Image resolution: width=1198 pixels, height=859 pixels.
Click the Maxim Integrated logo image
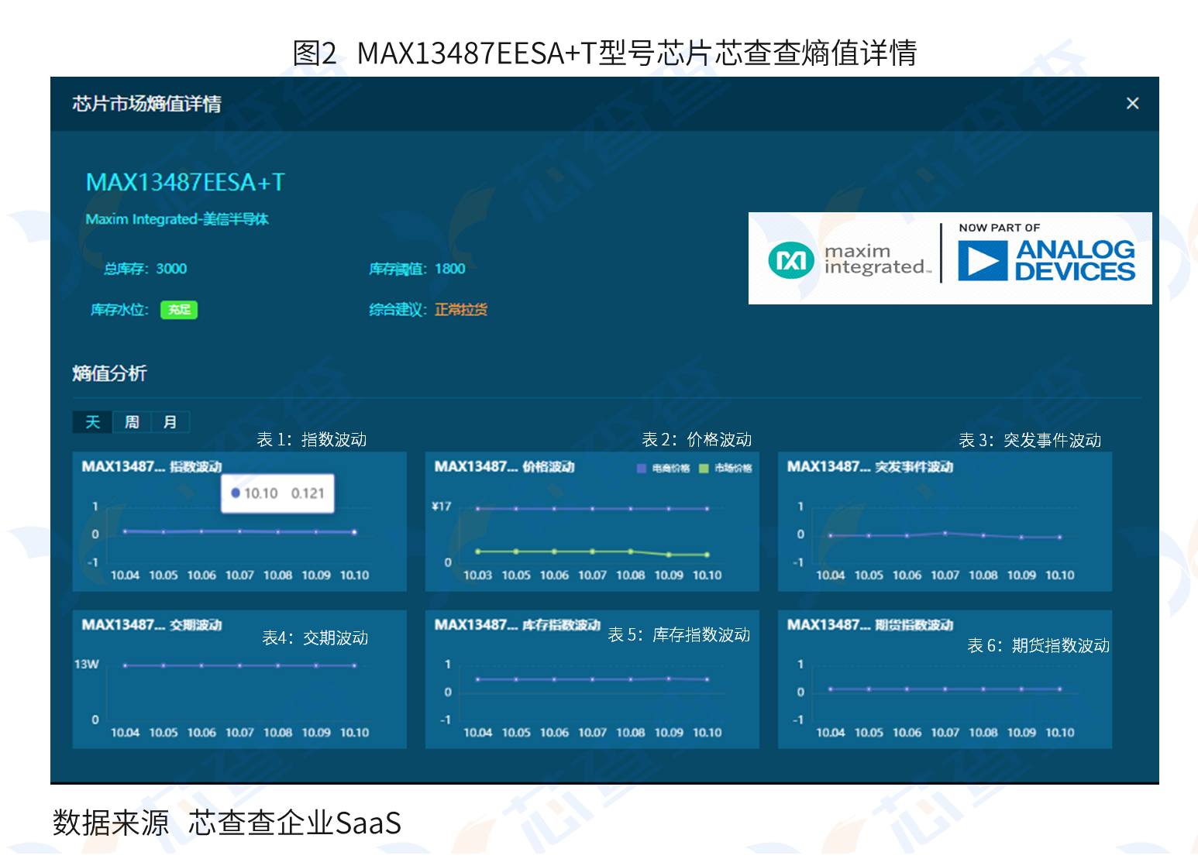click(x=850, y=259)
